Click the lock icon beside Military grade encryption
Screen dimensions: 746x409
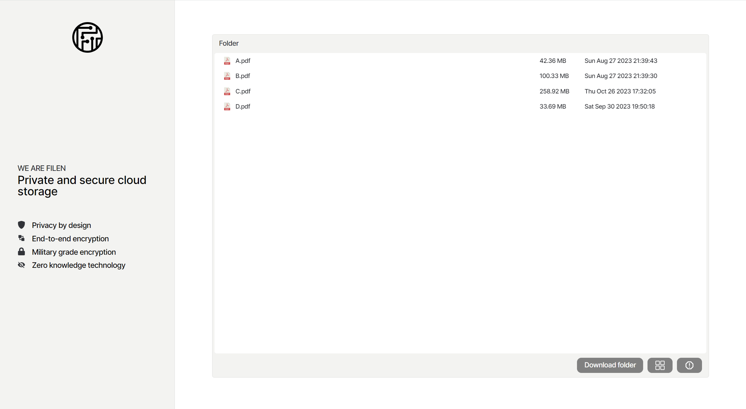[x=21, y=252]
